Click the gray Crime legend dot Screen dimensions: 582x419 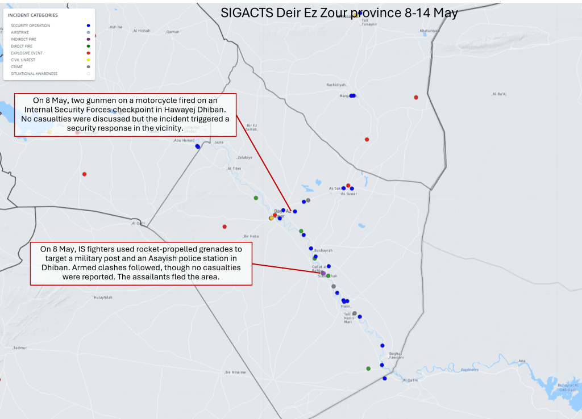point(88,67)
